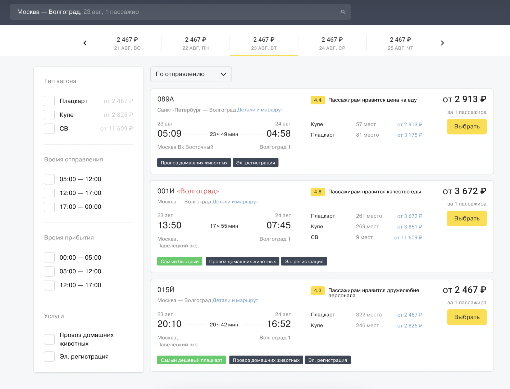Image resolution: width=510 pixels, height=389 pixels.
Task: Click train number 089А heading
Action: [x=165, y=99]
